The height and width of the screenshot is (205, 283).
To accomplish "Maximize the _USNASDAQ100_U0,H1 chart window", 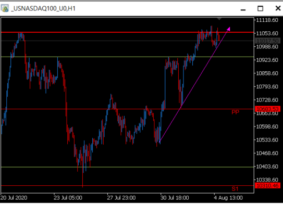I will (x=260, y=8).
